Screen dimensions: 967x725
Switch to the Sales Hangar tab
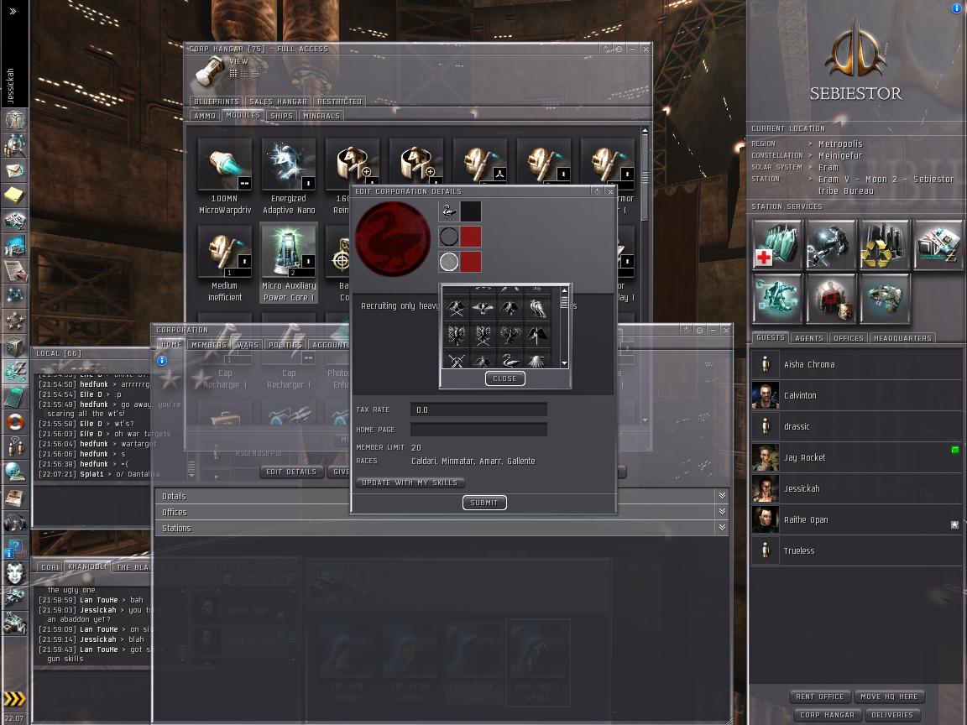278,101
